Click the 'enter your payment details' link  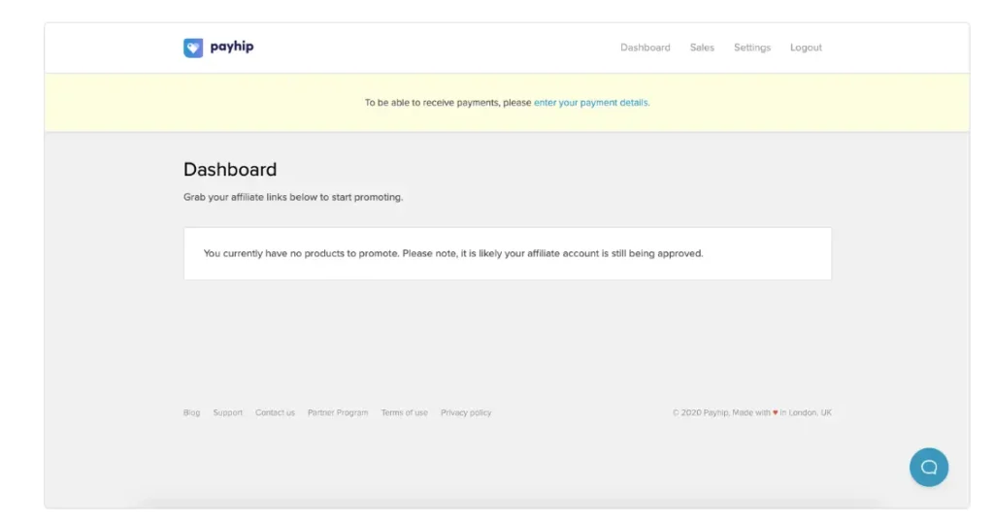(x=591, y=103)
